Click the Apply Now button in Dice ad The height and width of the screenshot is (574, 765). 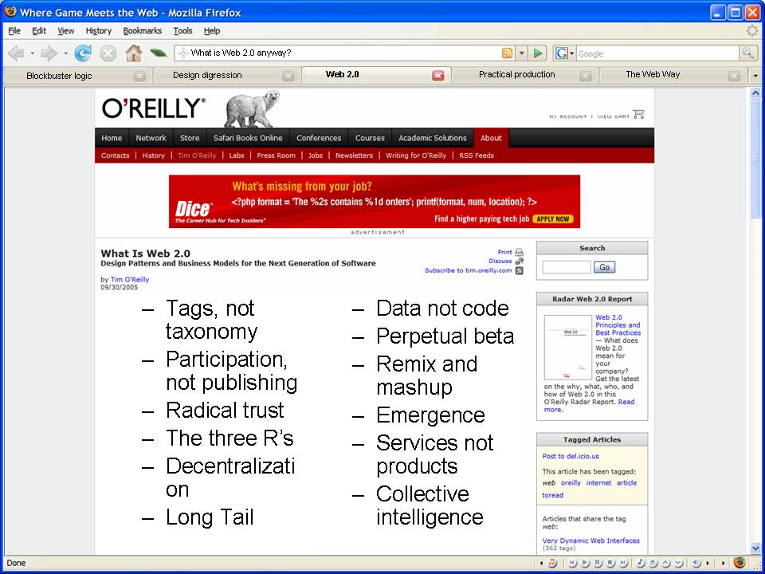tap(553, 219)
